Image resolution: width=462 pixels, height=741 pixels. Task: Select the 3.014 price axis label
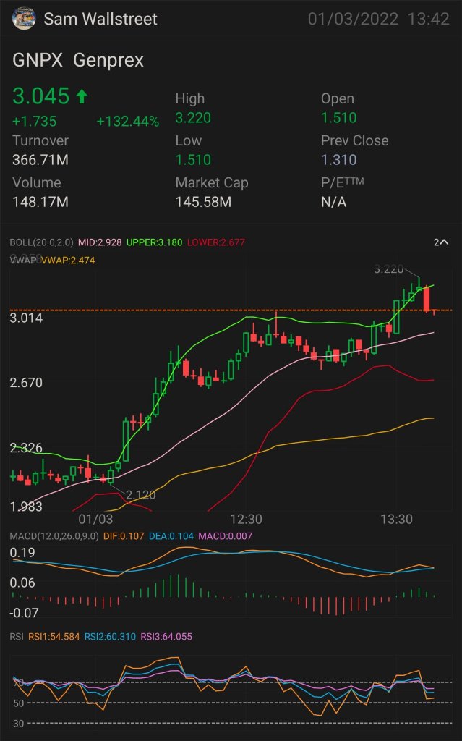tap(26, 318)
